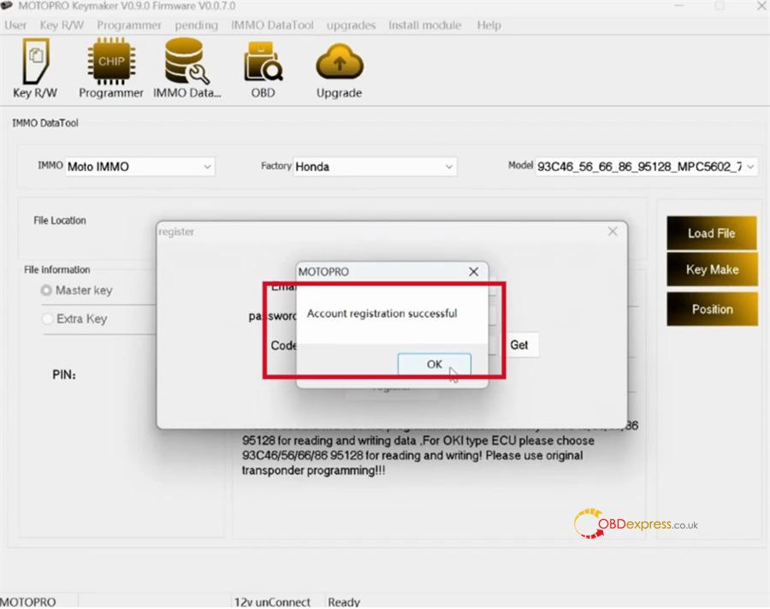The width and height of the screenshot is (770, 609).
Task: Click the '12v unConnect' status entry
Action: [272, 602]
